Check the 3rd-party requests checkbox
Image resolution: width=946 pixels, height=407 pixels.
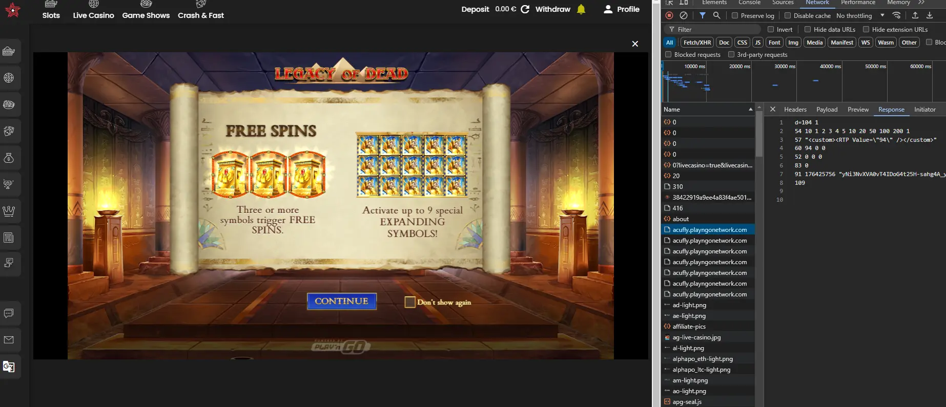tap(731, 54)
